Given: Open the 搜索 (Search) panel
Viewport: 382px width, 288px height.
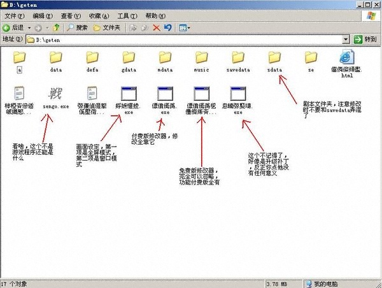Looking at the screenshot, I should [x=76, y=28].
